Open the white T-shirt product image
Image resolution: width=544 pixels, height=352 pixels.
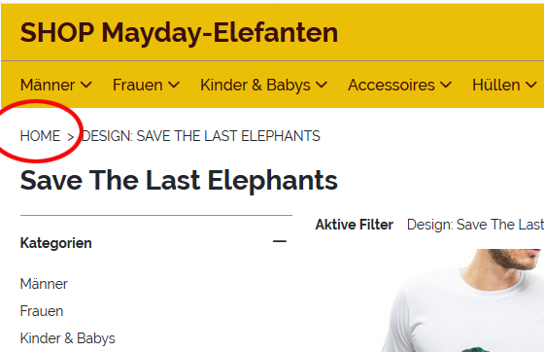click(x=462, y=300)
